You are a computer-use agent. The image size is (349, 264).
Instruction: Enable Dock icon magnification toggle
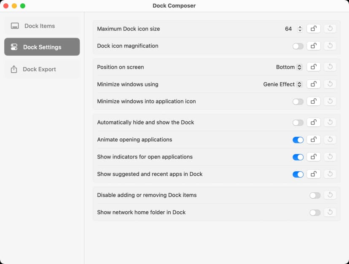[x=298, y=46]
